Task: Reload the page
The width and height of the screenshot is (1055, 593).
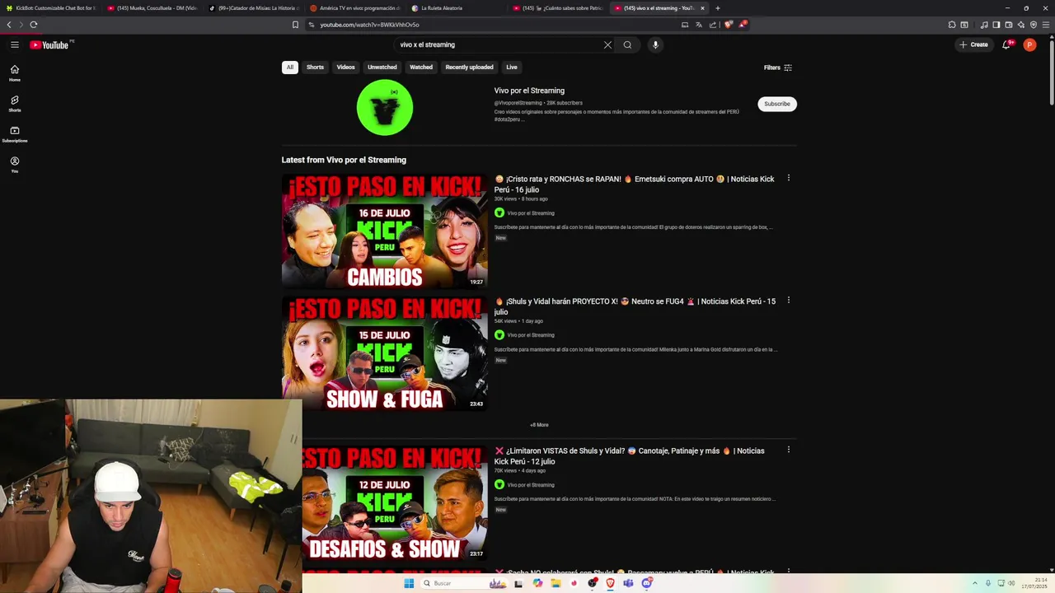Action: pos(34,25)
